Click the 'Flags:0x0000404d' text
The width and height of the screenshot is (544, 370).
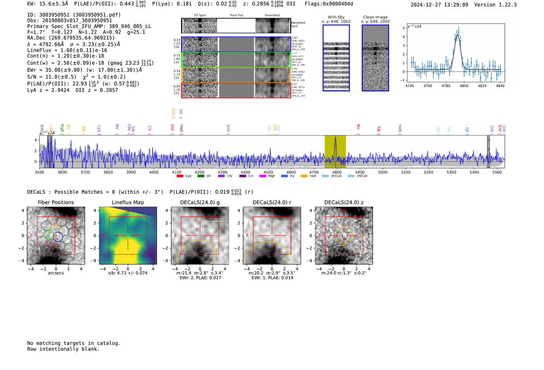click(329, 4)
